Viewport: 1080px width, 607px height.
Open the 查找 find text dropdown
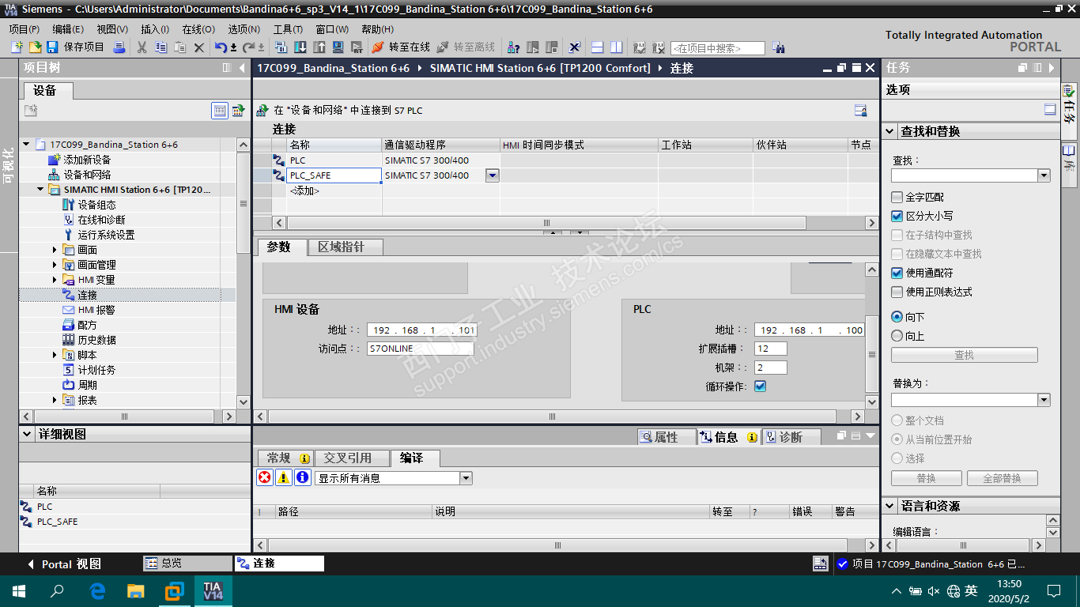[x=1044, y=175]
